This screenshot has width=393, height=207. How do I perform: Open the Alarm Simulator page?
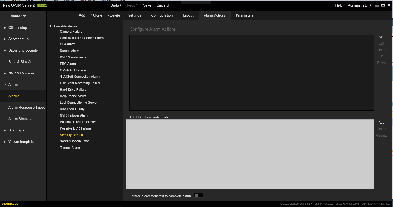click(x=21, y=119)
